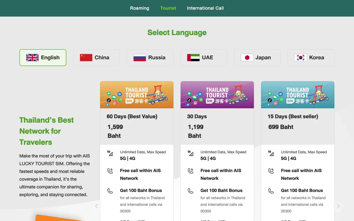Viewport: 354px width, 221px height.
Task: Click the 1,599 Baht price
Action: (115, 131)
